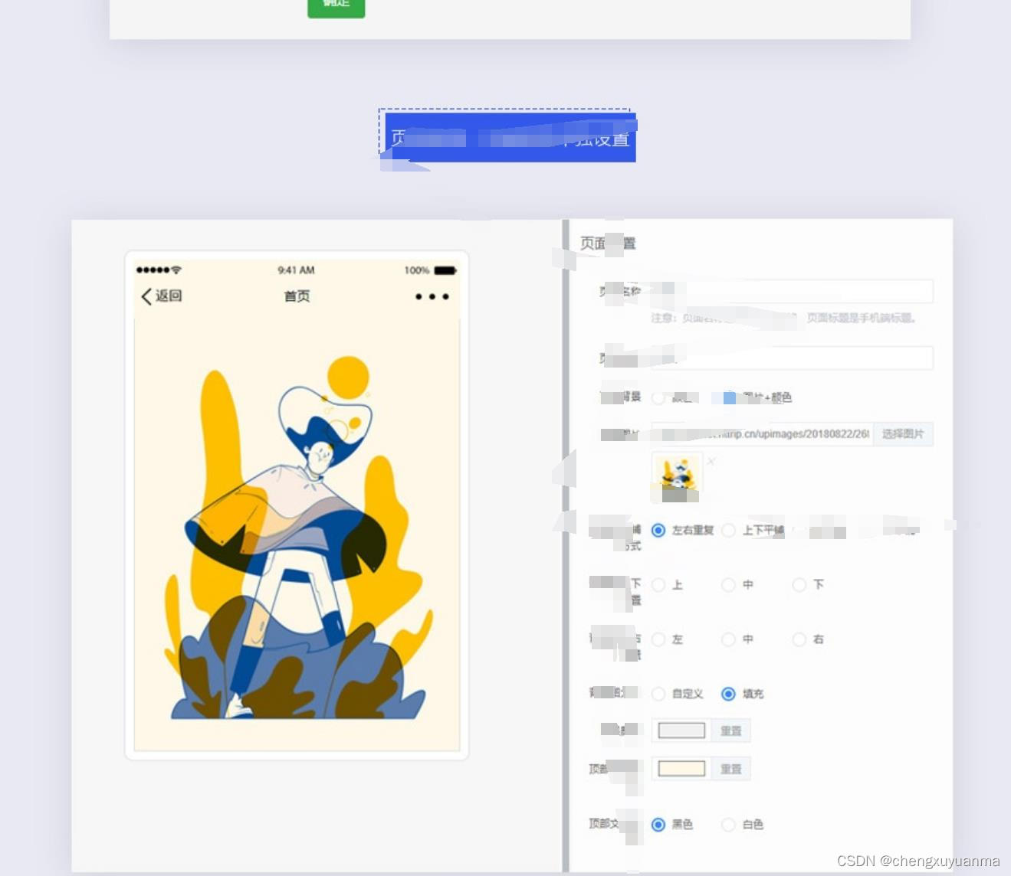Choose the 下 vertical position radio
This screenshot has height=876, width=1011.
[x=799, y=585]
